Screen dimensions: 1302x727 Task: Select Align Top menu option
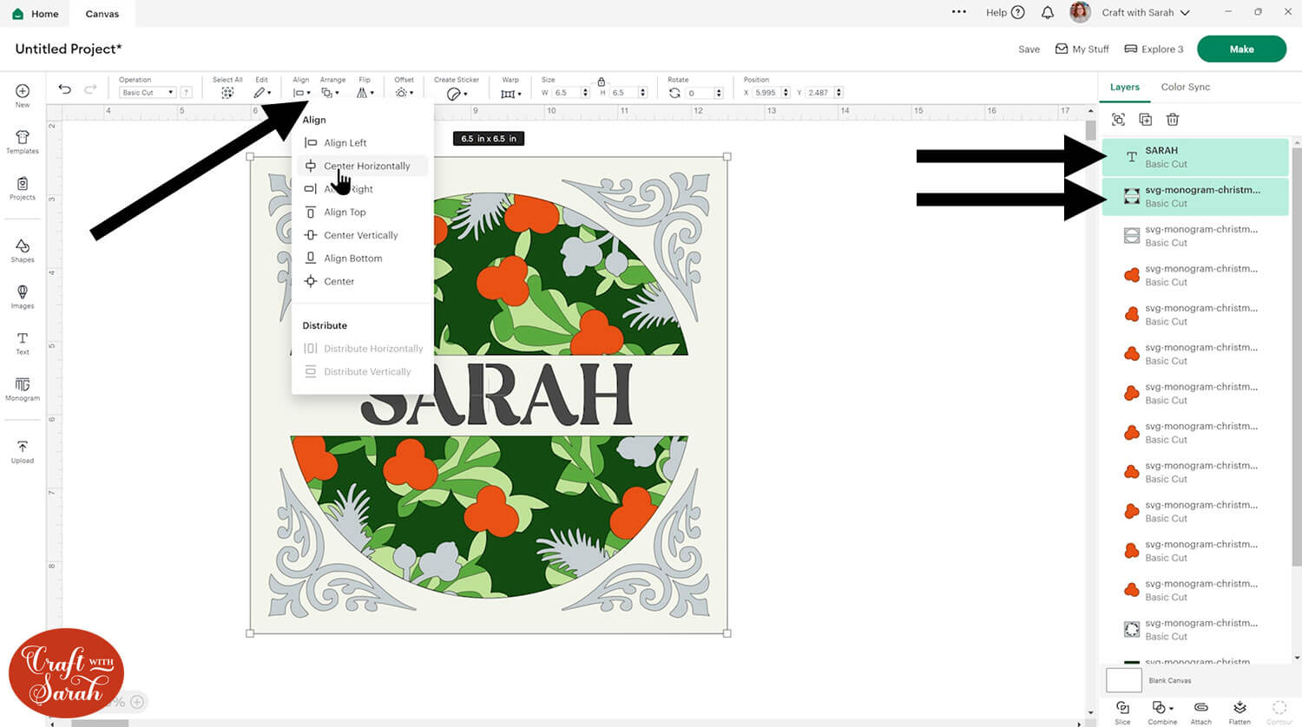(345, 213)
